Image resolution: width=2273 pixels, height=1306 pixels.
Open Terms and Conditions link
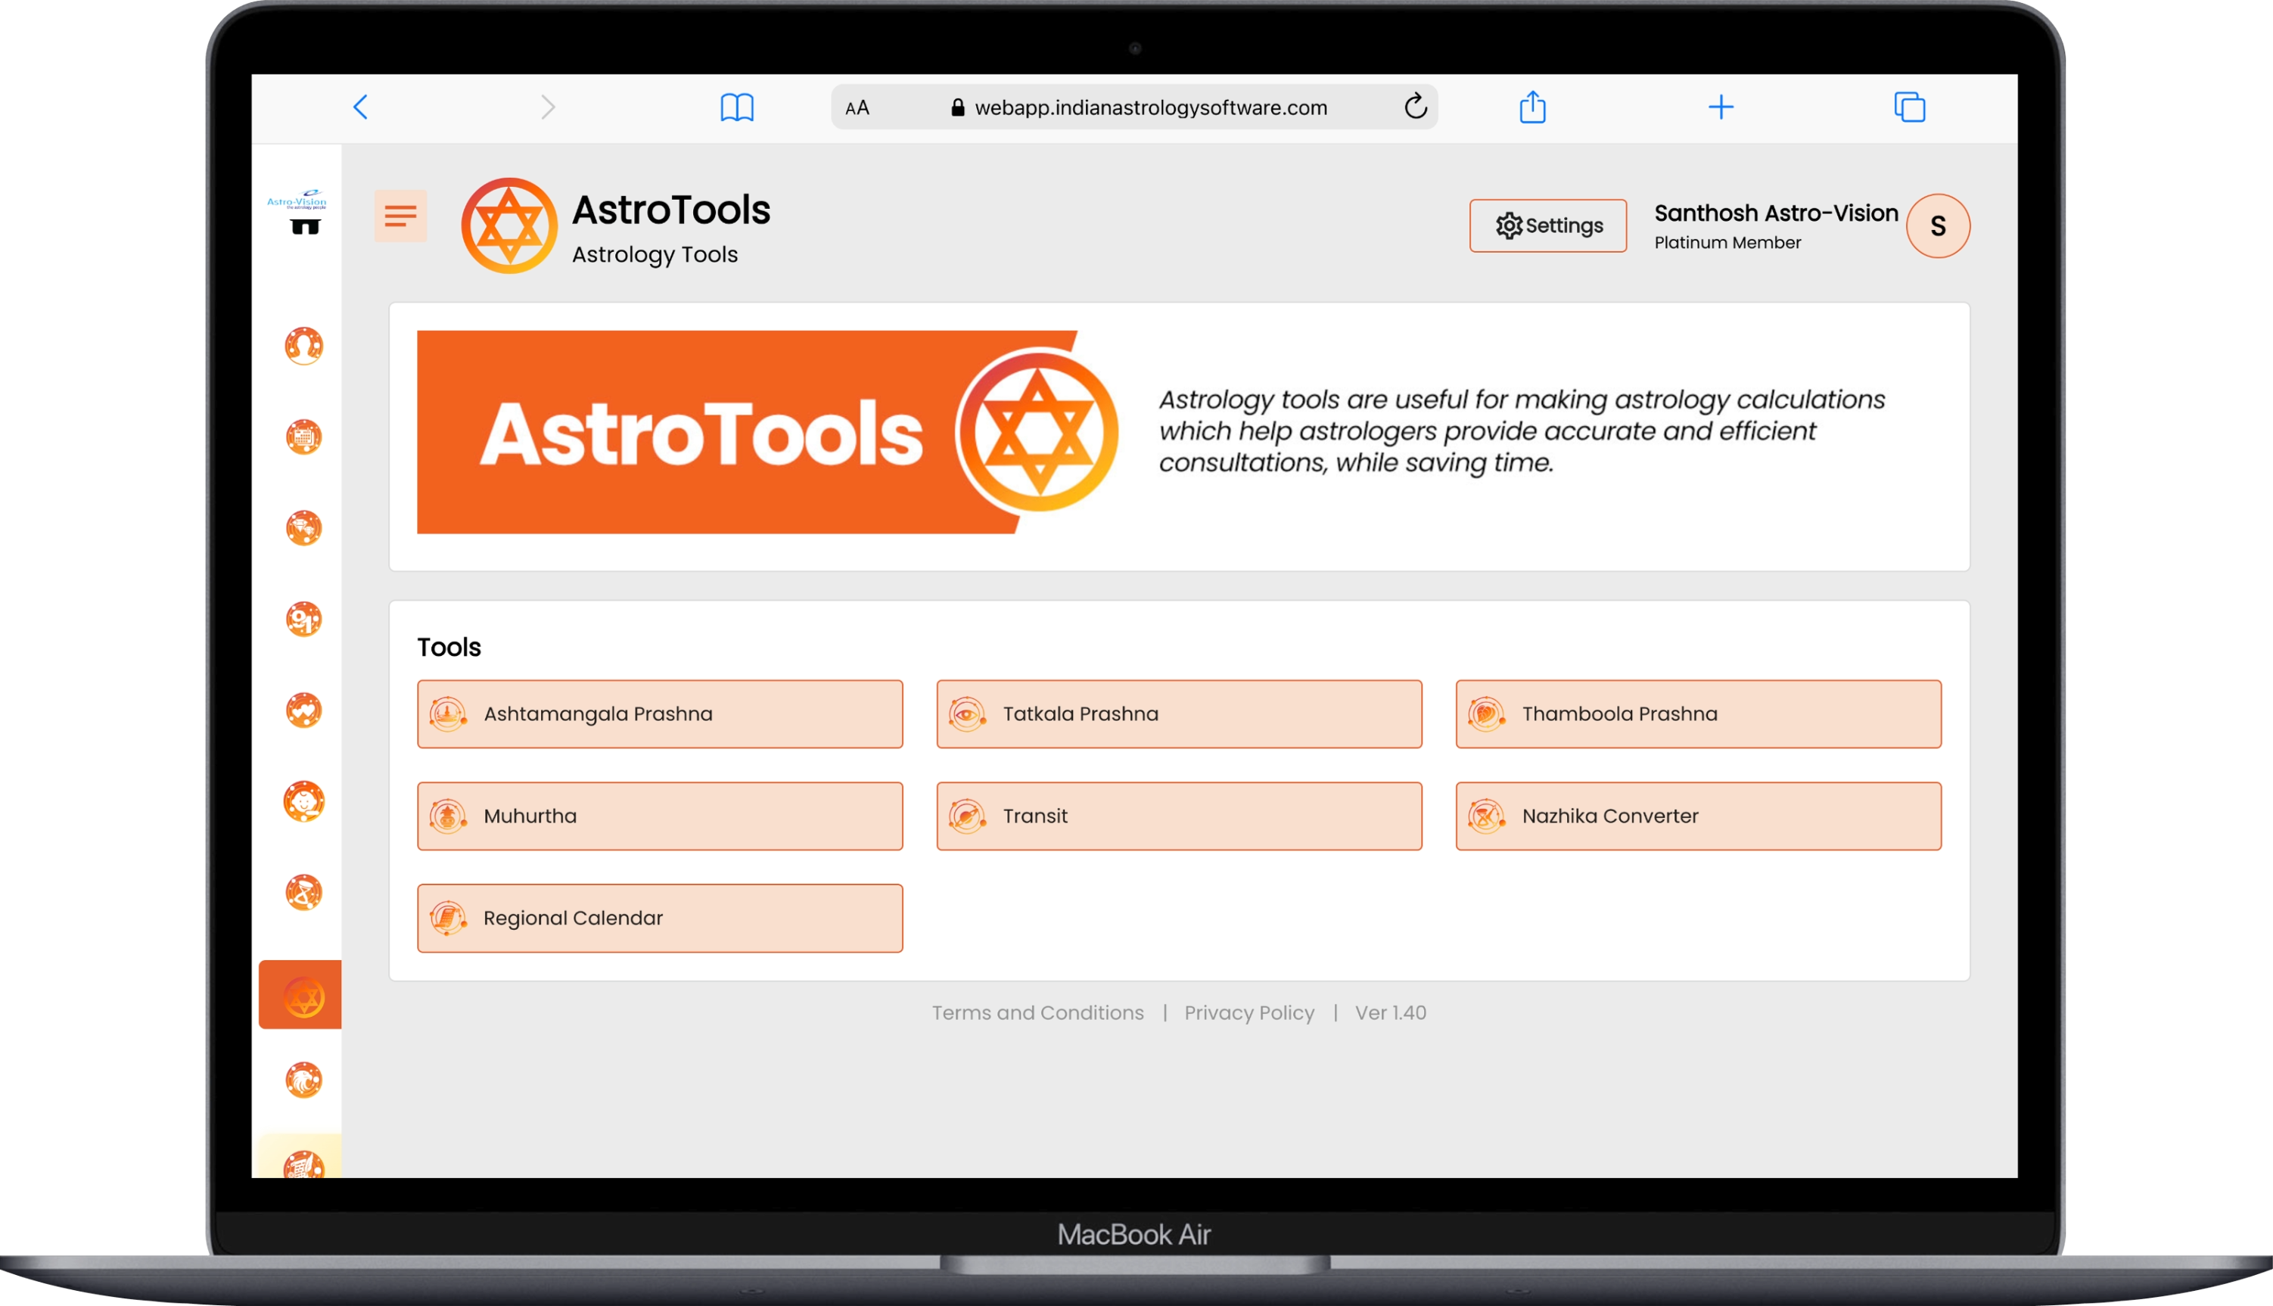(1038, 1012)
